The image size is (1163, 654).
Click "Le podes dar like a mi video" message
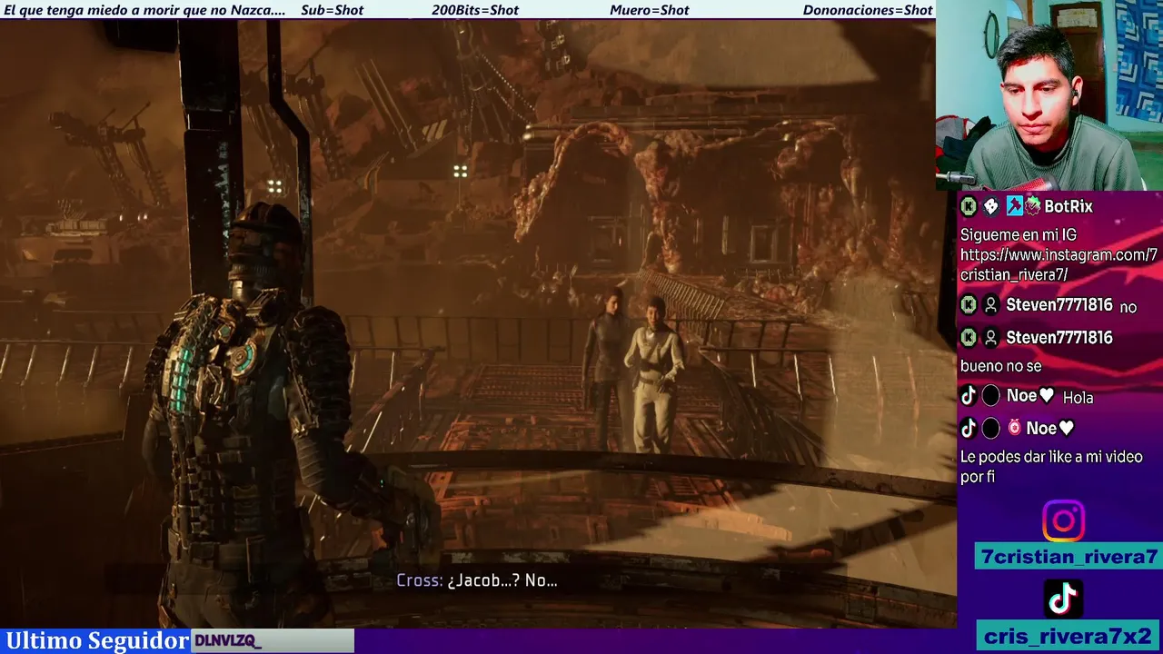tap(1051, 467)
